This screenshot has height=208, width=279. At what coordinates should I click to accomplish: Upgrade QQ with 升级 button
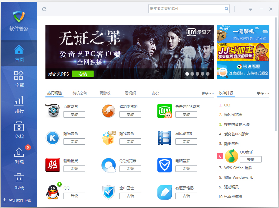[74, 196]
